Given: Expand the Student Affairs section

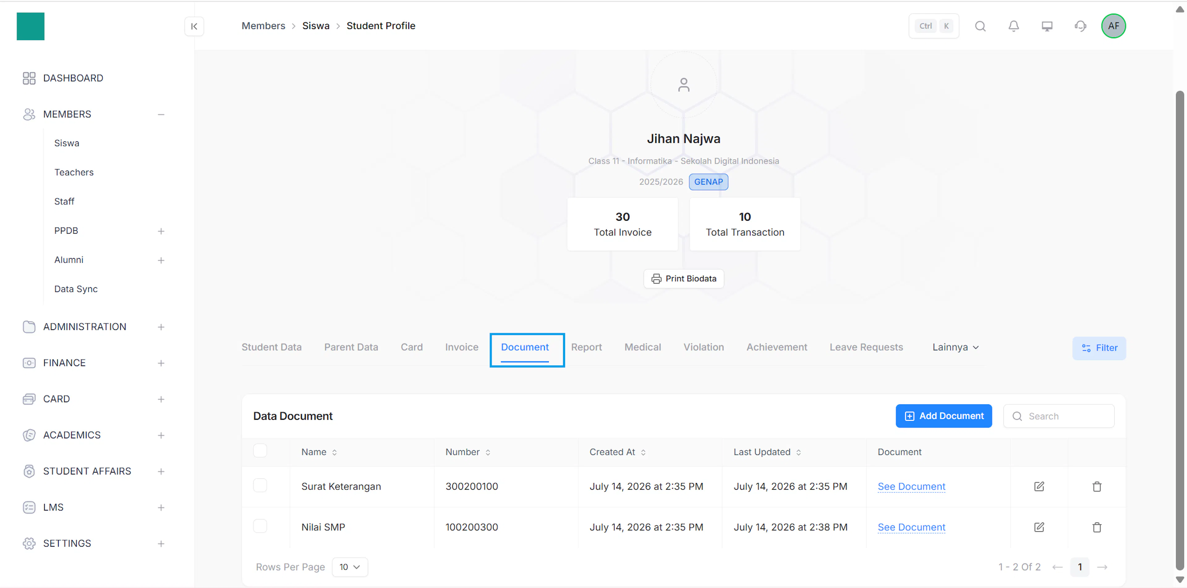Looking at the screenshot, I should coord(161,472).
